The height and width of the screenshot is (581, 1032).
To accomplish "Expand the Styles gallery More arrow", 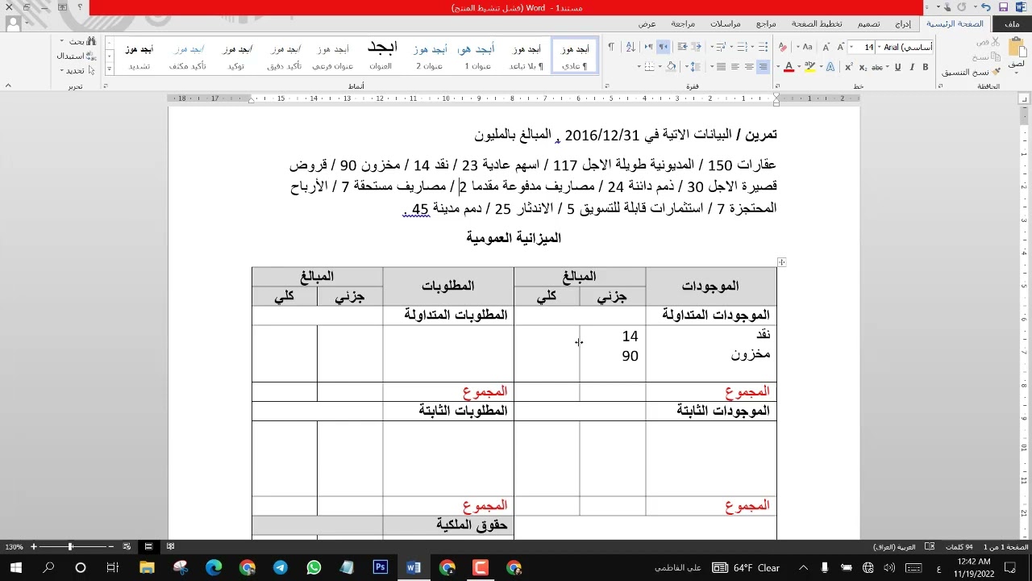I will [110, 70].
